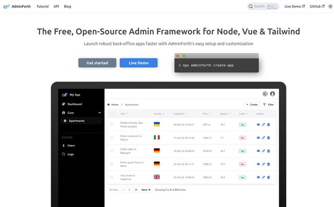Click the Create button
334x207 pixels.
coord(252,105)
